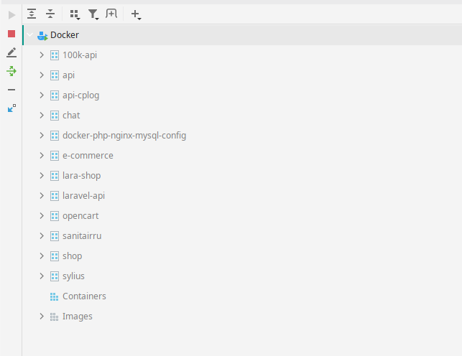The image size is (462, 356).
Task: Click the Remove minus icon in sidebar
Action: click(11, 90)
